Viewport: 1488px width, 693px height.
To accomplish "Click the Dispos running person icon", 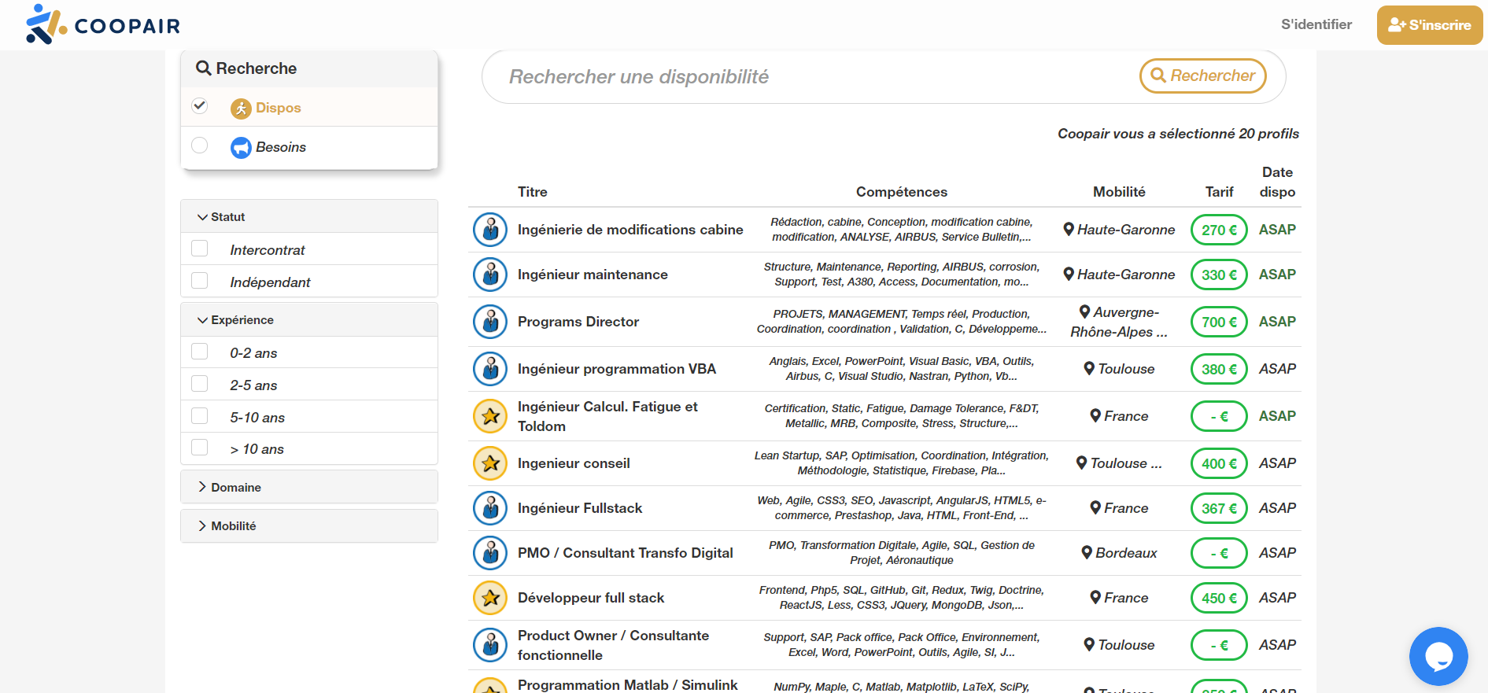I will click(241, 108).
